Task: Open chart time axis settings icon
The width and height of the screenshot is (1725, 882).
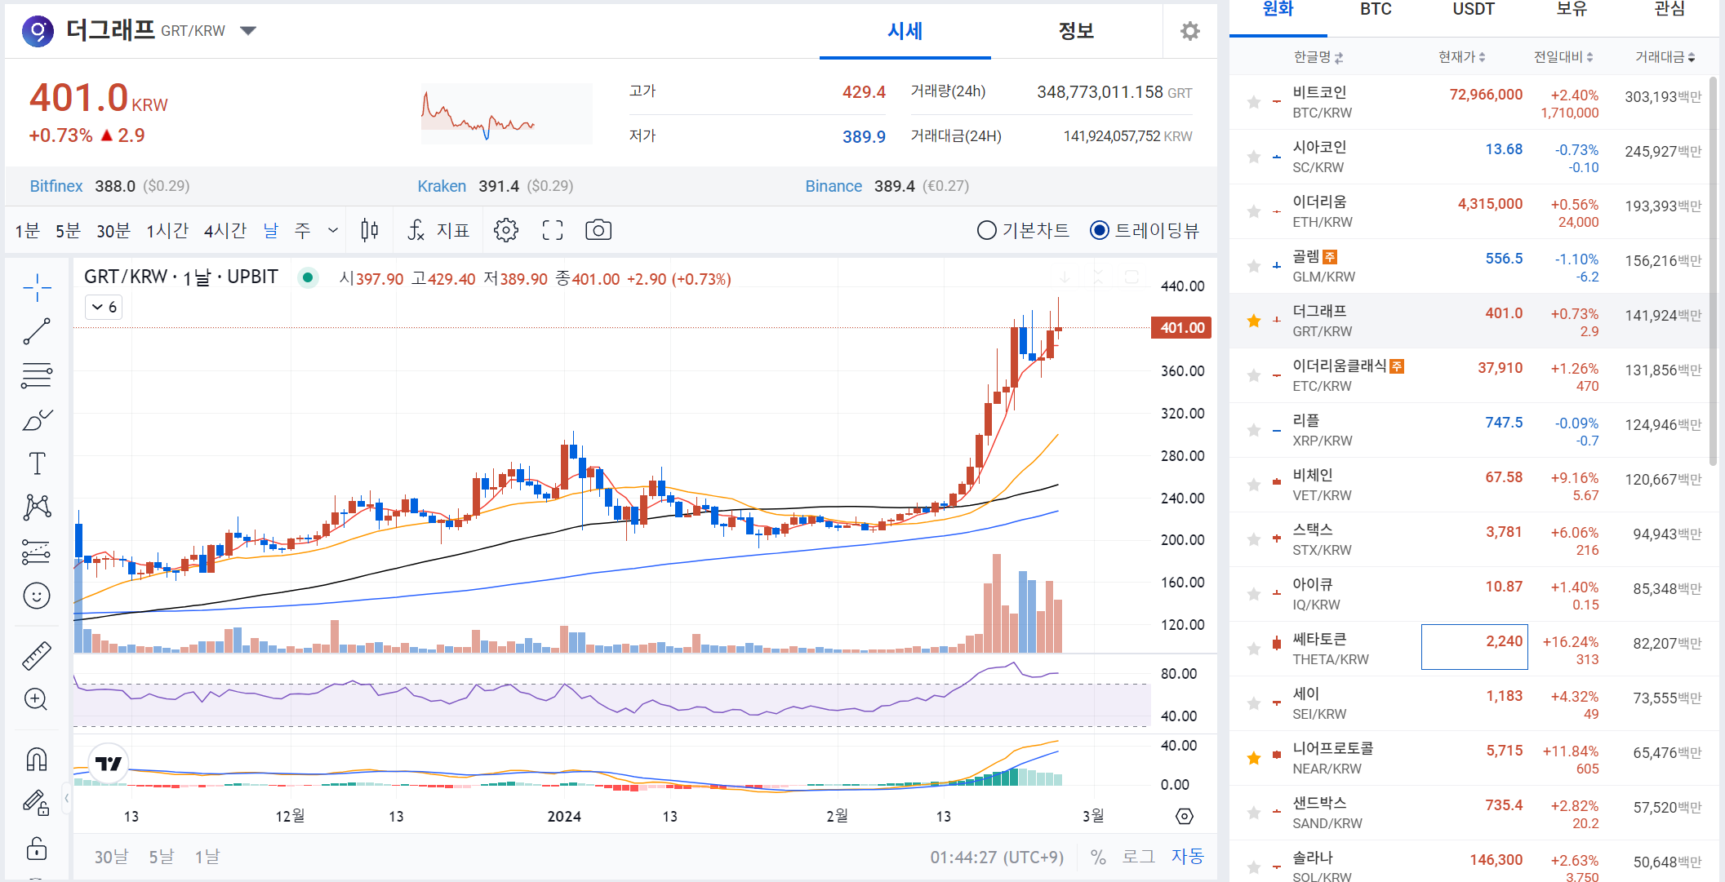Action: tap(1185, 816)
